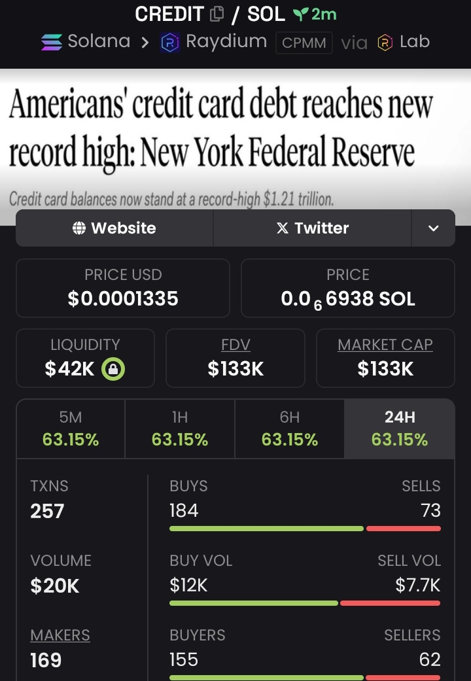
Task: Click the liquidity locked padlock icon
Action: click(x=113, y=369)
